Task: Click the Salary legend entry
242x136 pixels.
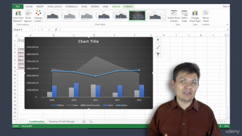Action: point(122,105)
